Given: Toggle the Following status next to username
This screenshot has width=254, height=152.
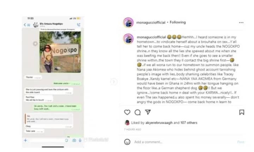Looking at the screenshot, I should [177, 22].
